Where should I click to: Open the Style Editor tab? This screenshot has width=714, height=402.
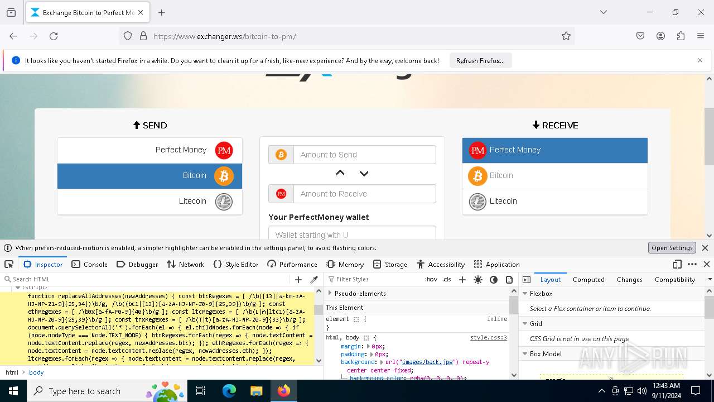click(235, 264)
